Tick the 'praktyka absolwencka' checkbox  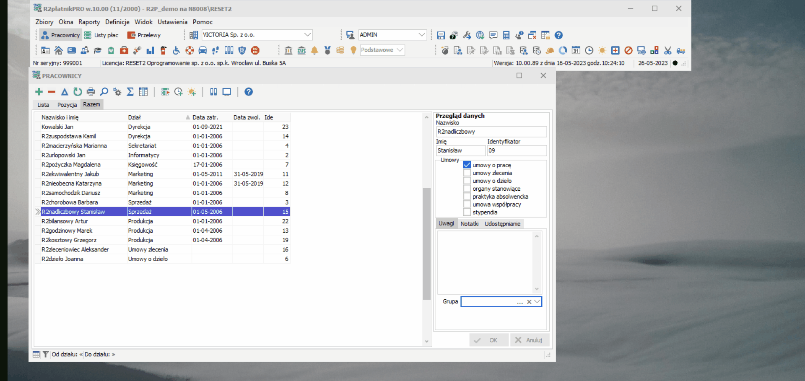(467, 196)
